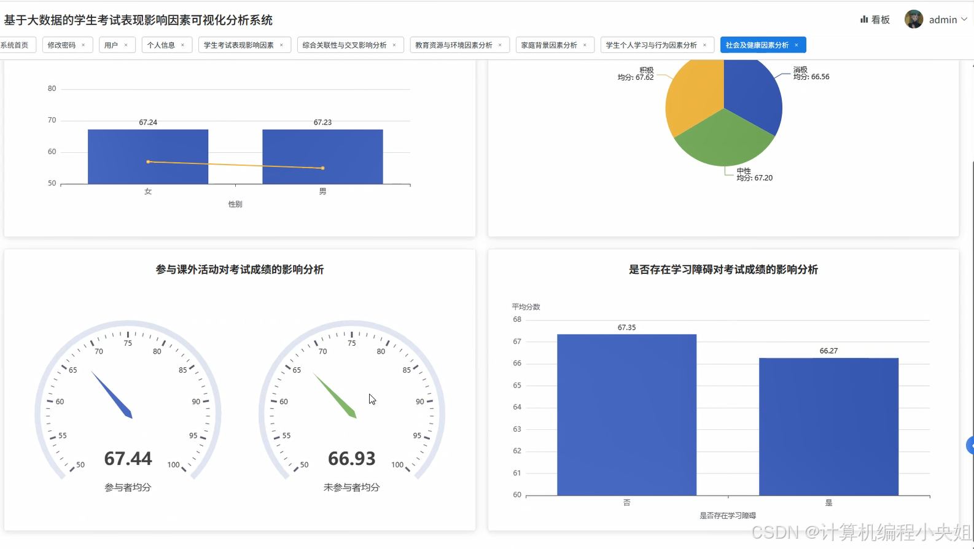Click the 是否存在学习障碍对考试成绩的影响分析 title
Screen dimensions: 974x549
pos(723,270)
